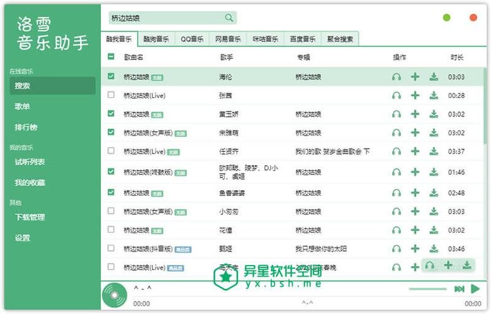Image resolution: width=491 pixels, height=314 pixels.
Task: Open the 咪咕音乐 source tab
Action: [x=265, y=39]
